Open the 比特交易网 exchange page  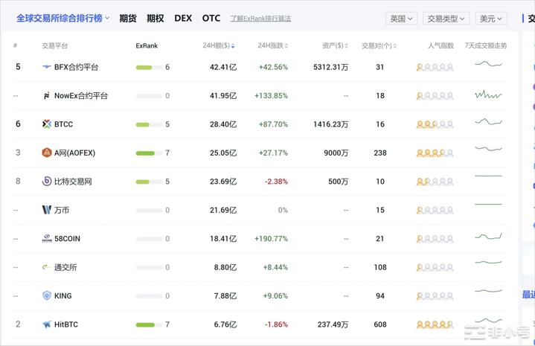coord(73,182)
